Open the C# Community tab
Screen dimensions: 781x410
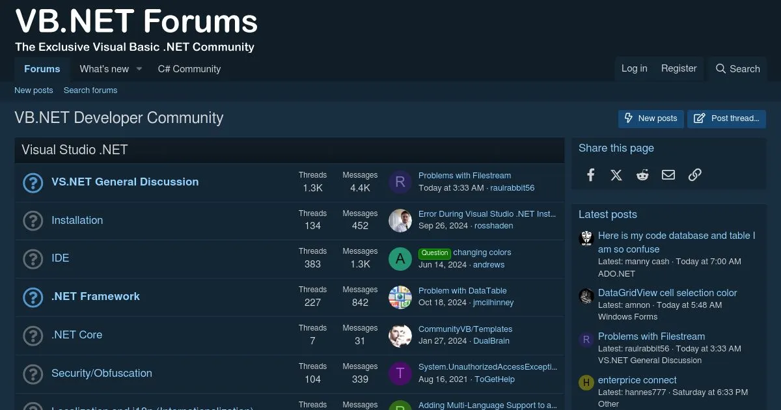tap(189, 69)
